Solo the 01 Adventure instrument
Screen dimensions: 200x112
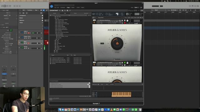(x=125, y=21)
